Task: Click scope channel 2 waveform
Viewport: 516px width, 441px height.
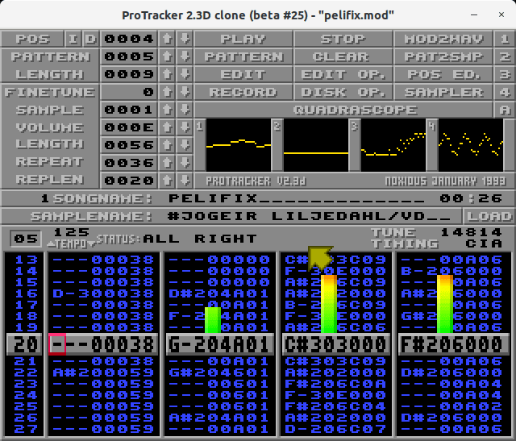Action: pos(316,145)
